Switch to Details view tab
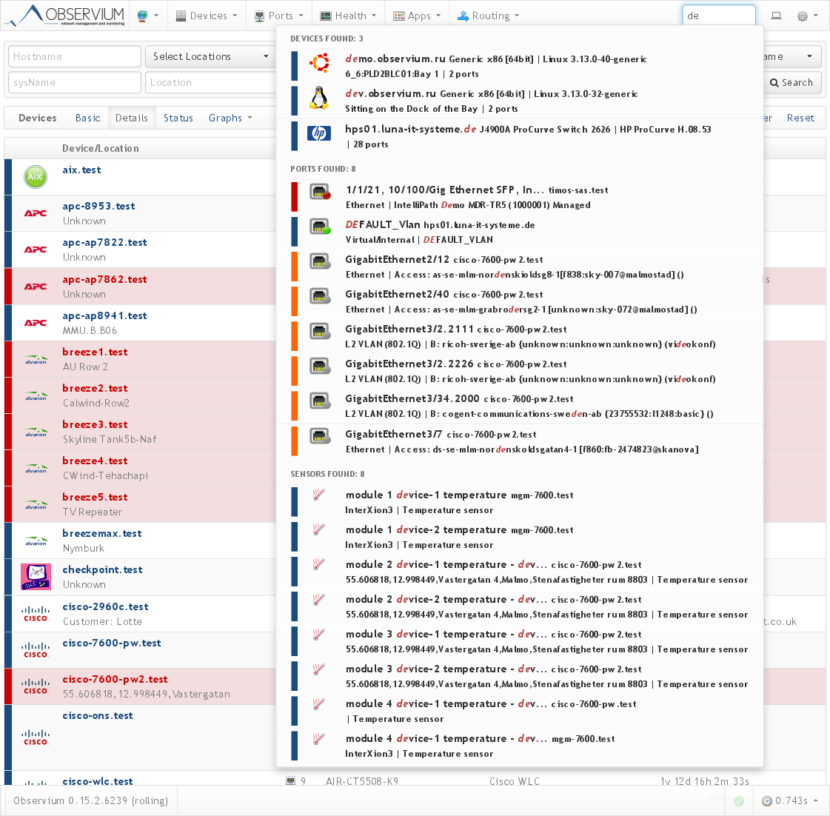The height and width of the screenshot is (816, 830). 132,118
